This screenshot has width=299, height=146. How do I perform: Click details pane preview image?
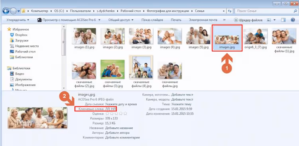point(37,118)
